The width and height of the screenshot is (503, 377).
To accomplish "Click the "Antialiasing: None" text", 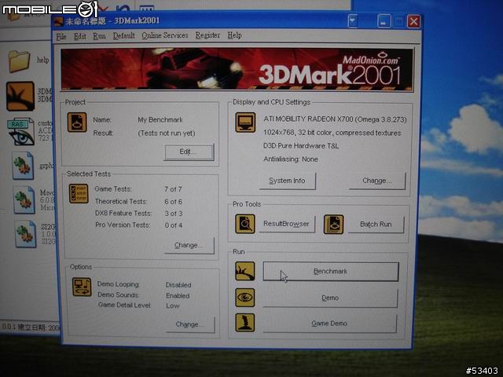I will [291, 159].
